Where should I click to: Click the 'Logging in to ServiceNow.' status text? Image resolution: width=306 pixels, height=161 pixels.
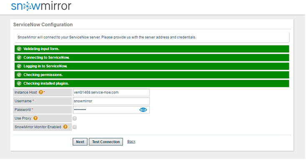[45, 66]
